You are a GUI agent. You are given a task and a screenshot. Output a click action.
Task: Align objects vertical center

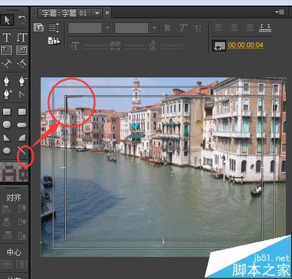pos(22,222)
